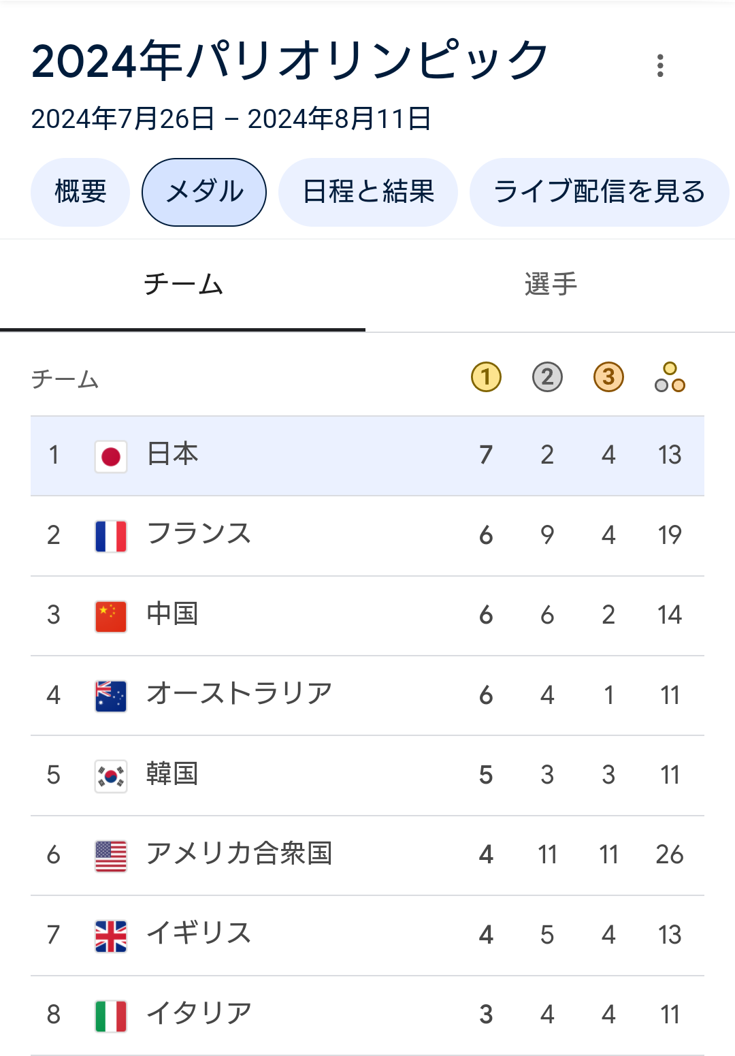Open the 概要 overview chip

click(80, 192)
